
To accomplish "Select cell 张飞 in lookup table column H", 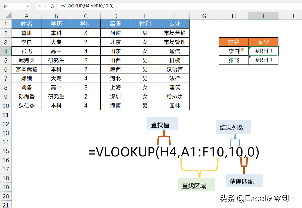I will [234, 60].
